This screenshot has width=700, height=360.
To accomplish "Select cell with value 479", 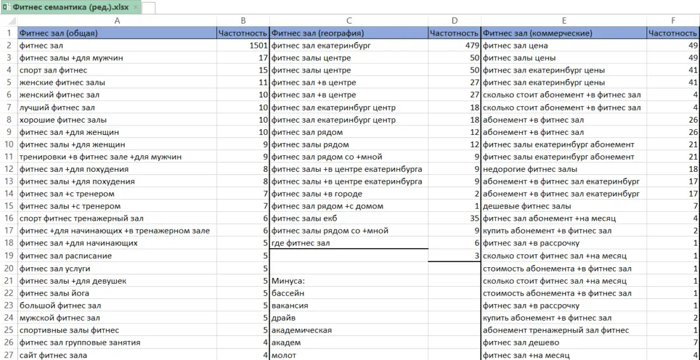I will click(454, 46).
